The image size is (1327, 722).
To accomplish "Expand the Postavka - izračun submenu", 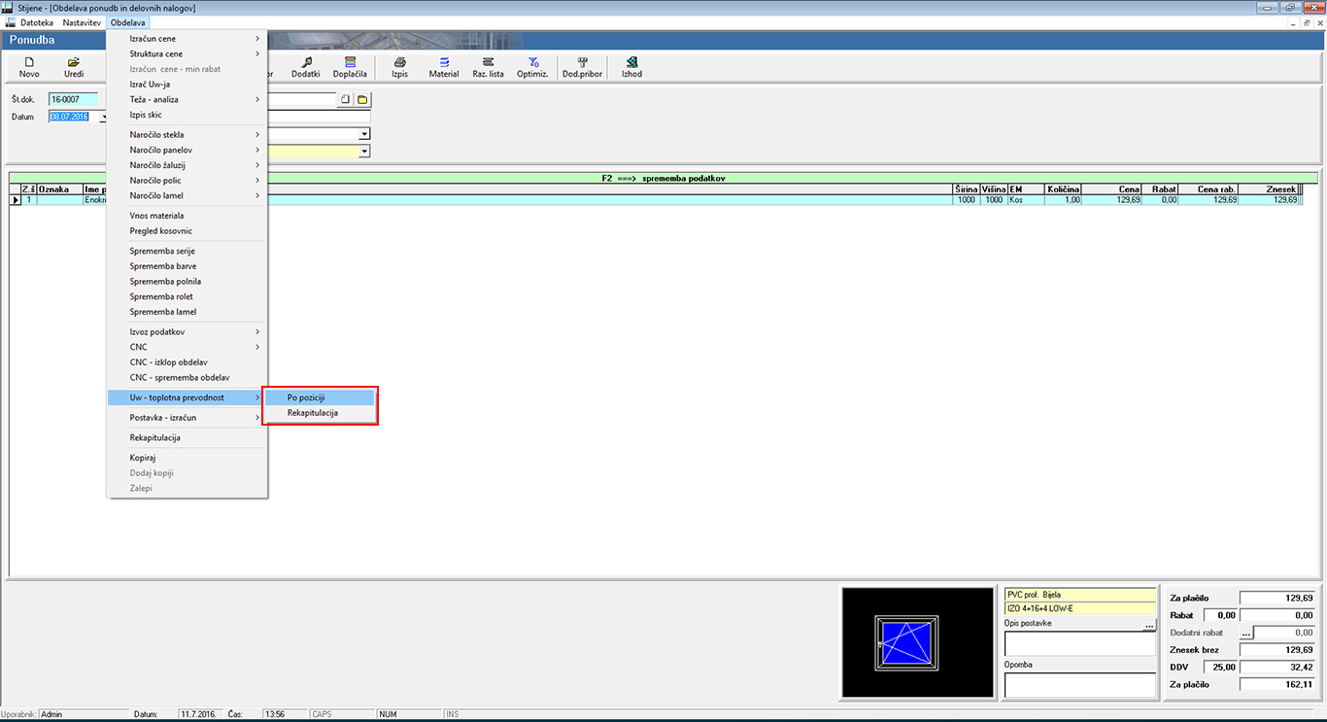I will pos(187,418).
